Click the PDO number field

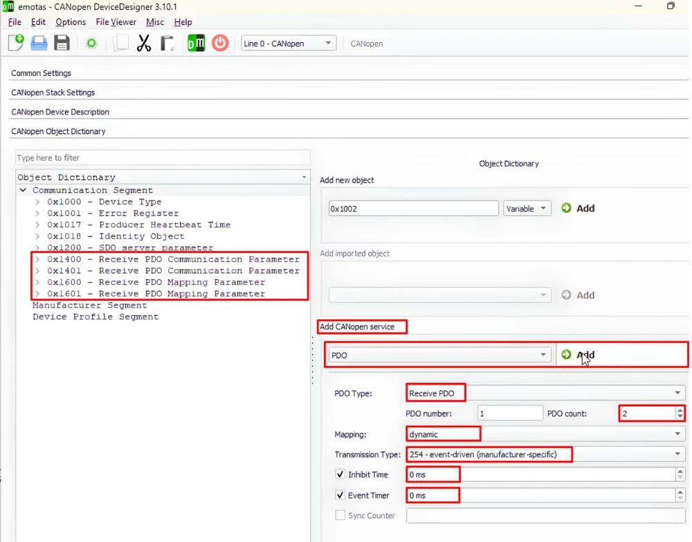click(510, 413)
